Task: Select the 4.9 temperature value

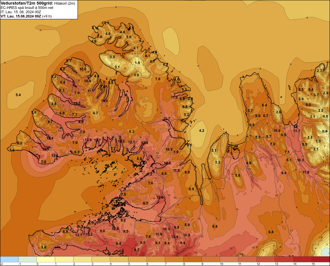Action: point(248,163)
